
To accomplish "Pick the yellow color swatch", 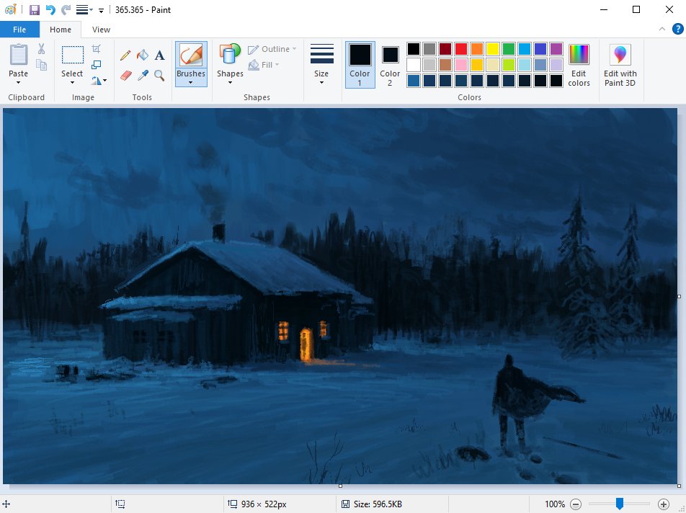I will [493, 48].
